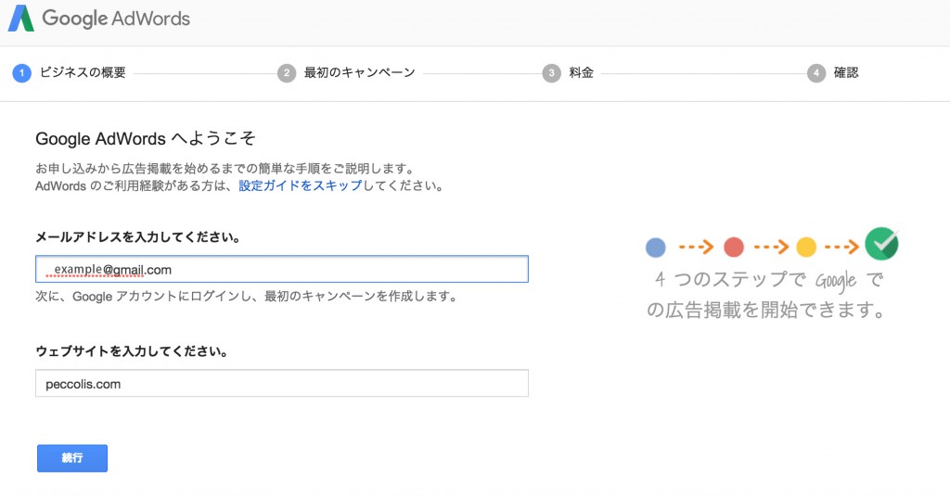Image resolution: width=950 pixels, height=496 pixels.
Task: Click the blue 続行 button
Action: point(72,458)
